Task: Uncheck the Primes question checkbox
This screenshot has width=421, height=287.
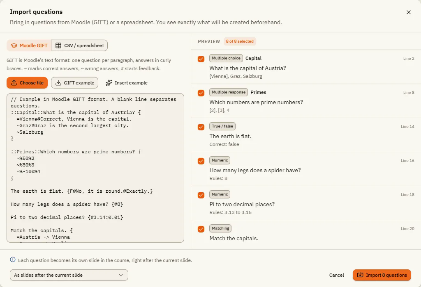Action: coord(201,93)
